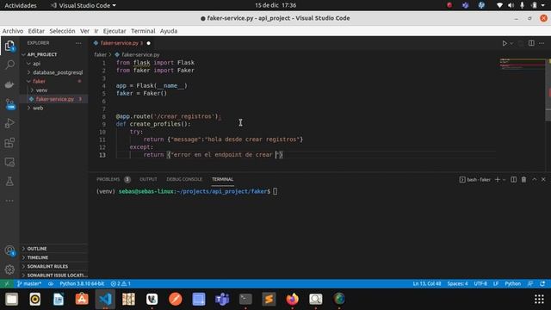Select faker-service.py in the explorer tree
Screen dimensions: 551x310
tap(53, 99)
